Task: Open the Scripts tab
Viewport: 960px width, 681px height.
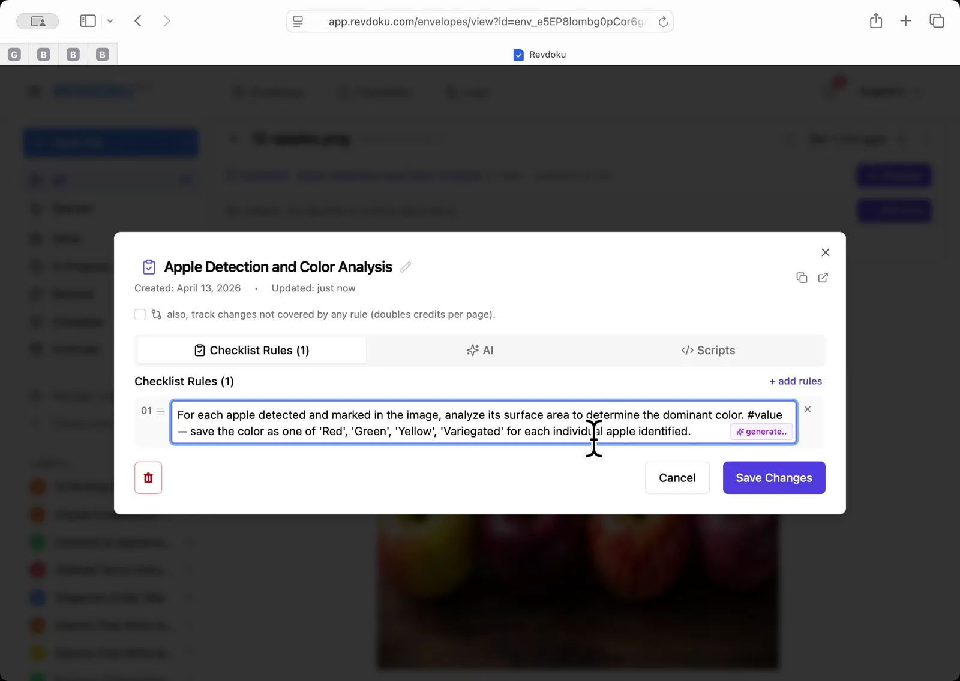Action: point(708,350)
